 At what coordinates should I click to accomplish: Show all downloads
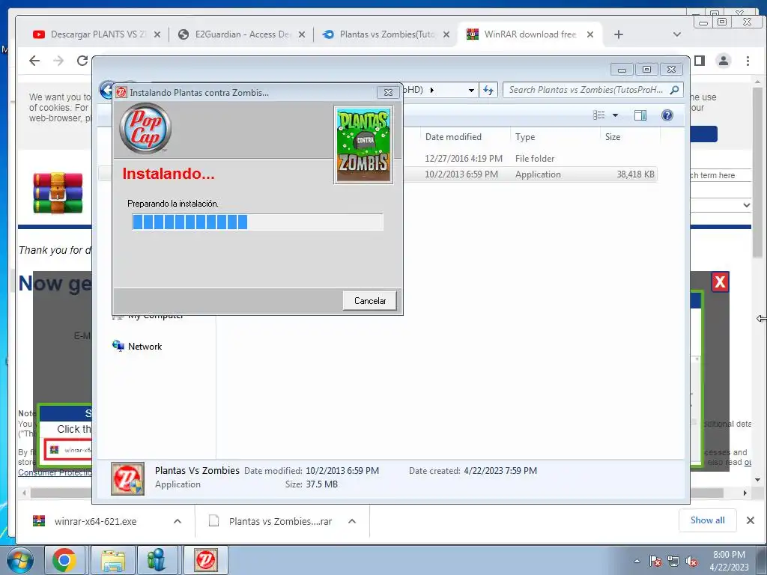707,520
